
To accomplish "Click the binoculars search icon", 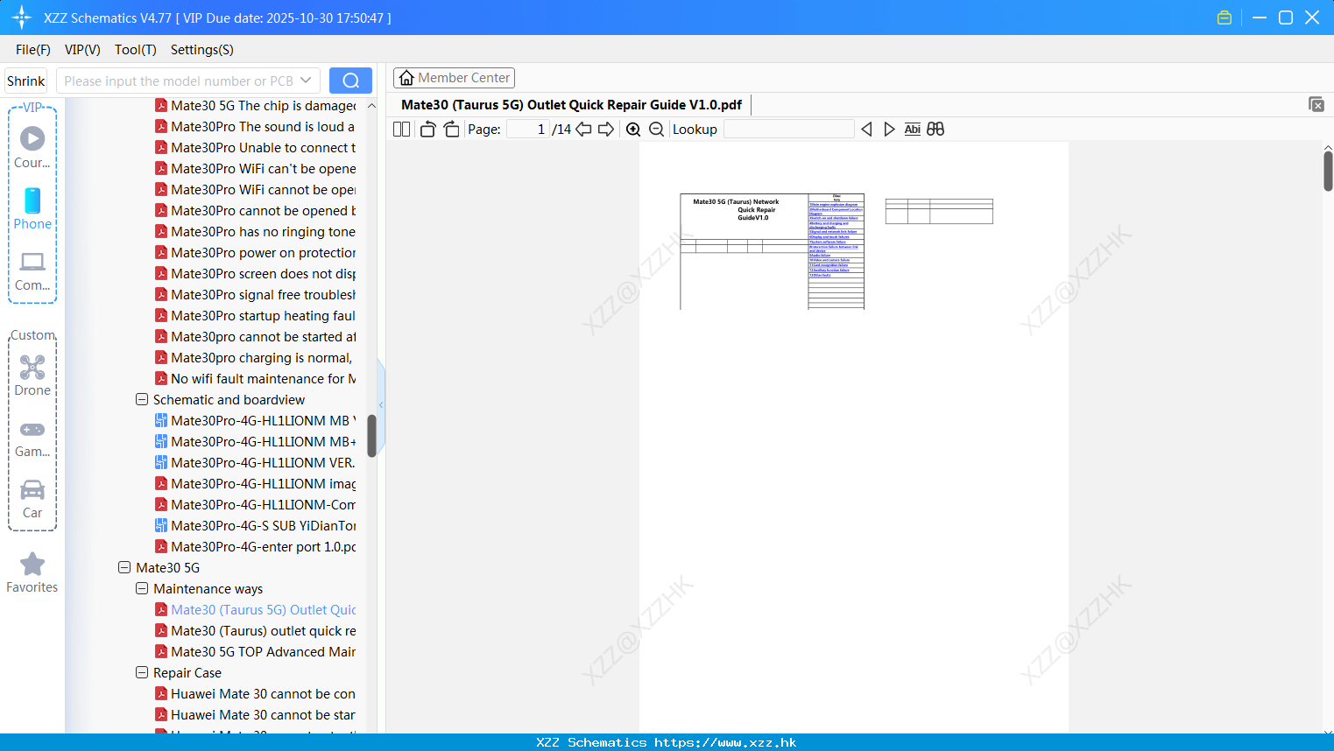I will click(935, 130).
